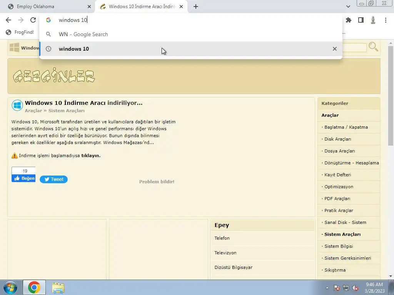Click the Problem bildir! link

157,182
